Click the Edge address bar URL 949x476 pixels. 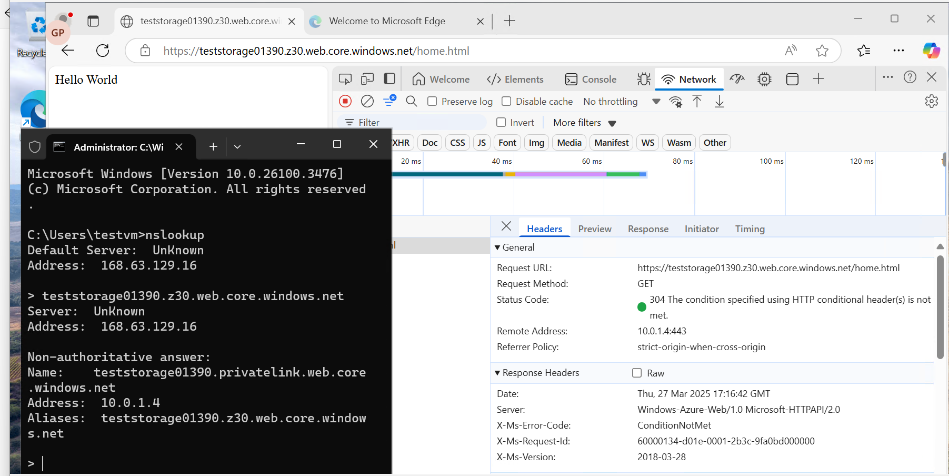point(316,51)
